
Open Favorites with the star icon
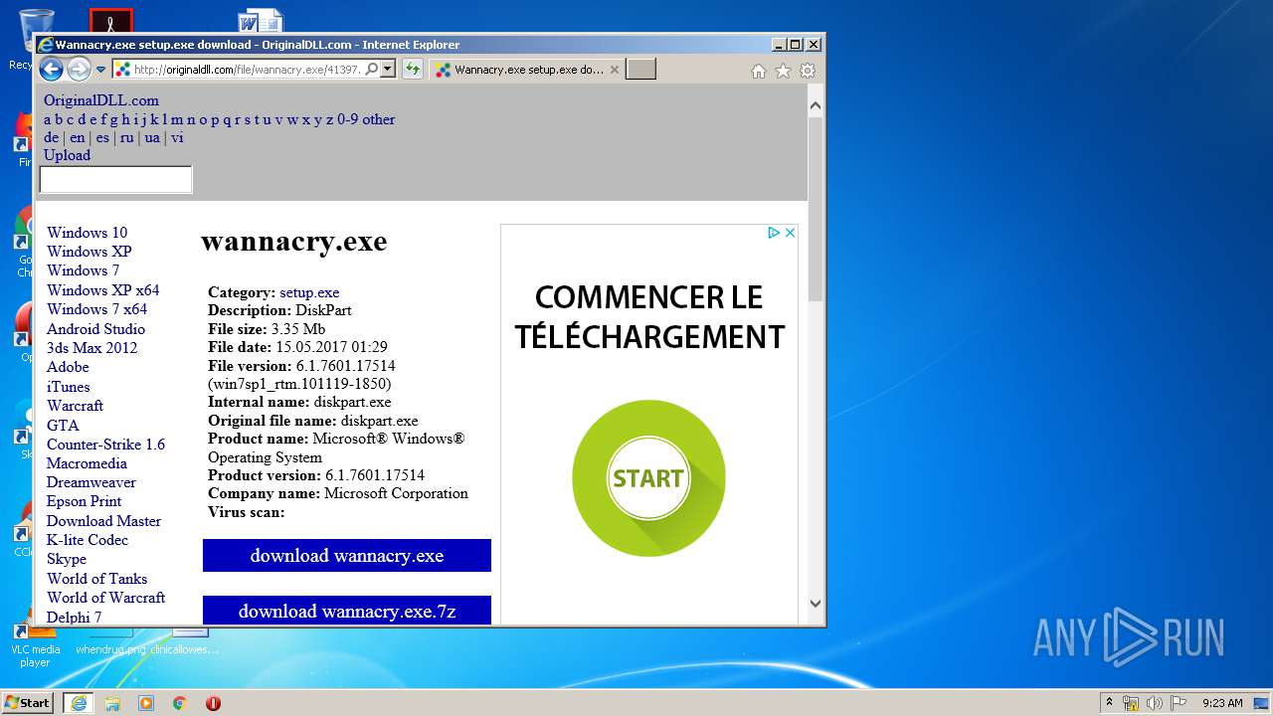[x=783, y=71]
